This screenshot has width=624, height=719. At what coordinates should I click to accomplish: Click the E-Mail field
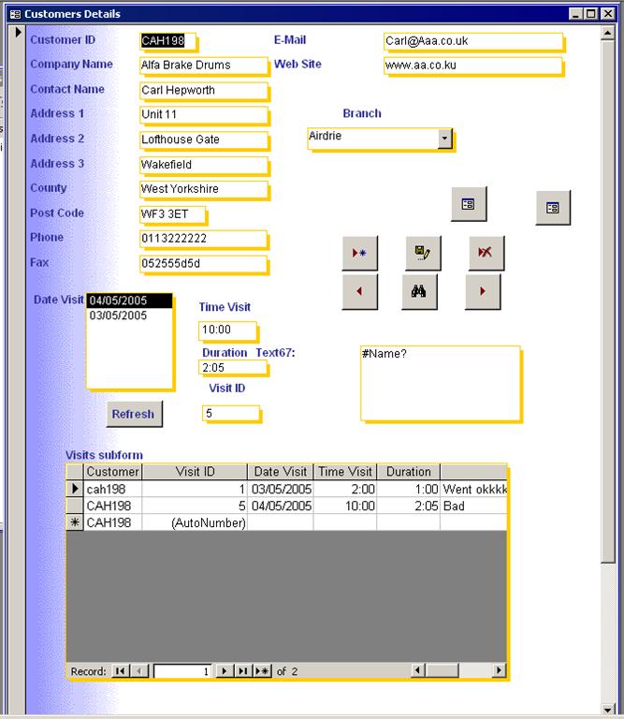[x=472, y=41]
